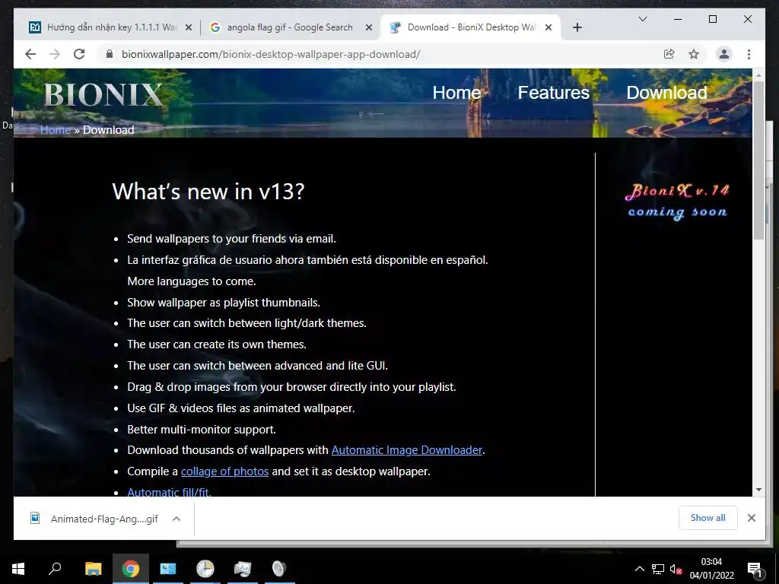Open the clock-shaped taskbar app
The width and height of the screenshot is (779, 584).
pos(205,569)
